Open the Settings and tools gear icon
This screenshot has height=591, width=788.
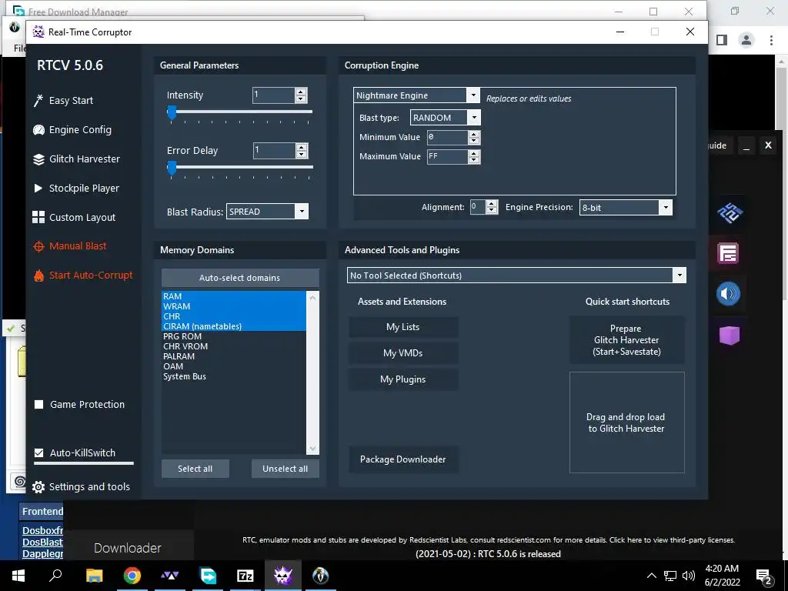38,487
